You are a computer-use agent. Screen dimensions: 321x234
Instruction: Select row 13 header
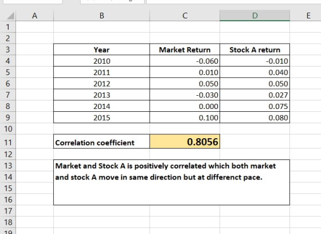8,165
